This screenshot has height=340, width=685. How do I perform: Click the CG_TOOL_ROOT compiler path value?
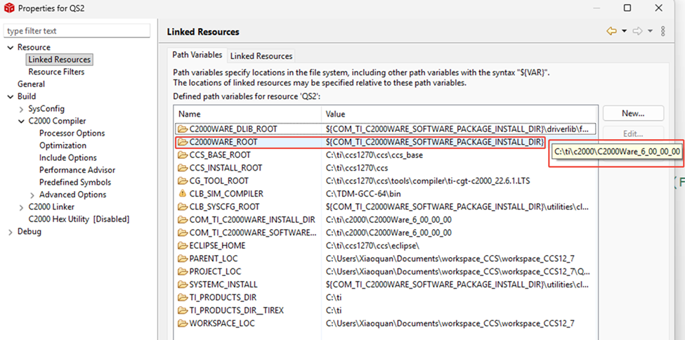[428, 181]
